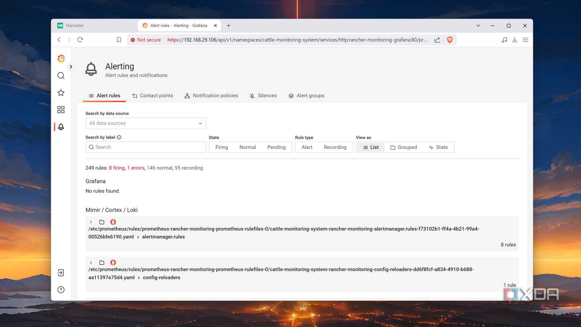
Task: Click the config-reloaders group name
Action: point(162,278)
